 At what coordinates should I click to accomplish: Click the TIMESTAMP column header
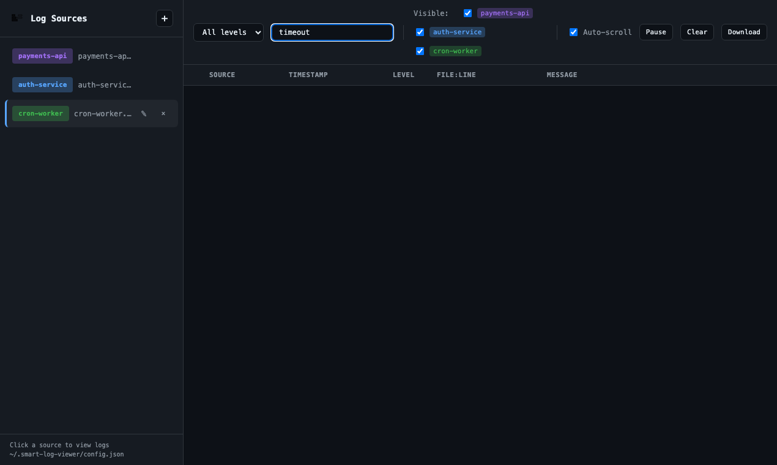point(308,75)
